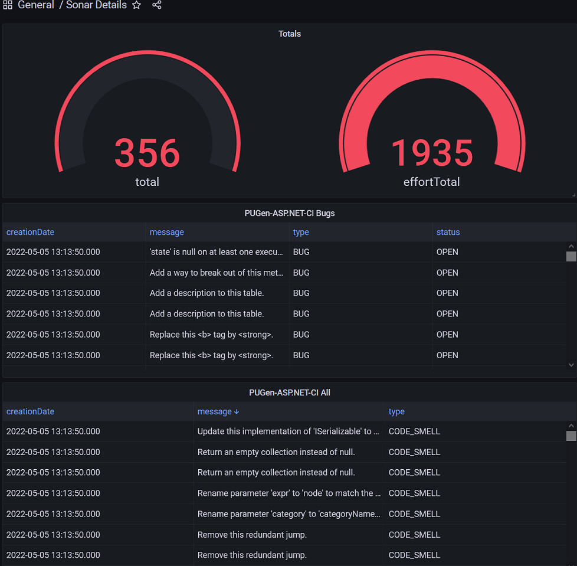
Task: Open the Totals panel menu
Action: [290, 34]
